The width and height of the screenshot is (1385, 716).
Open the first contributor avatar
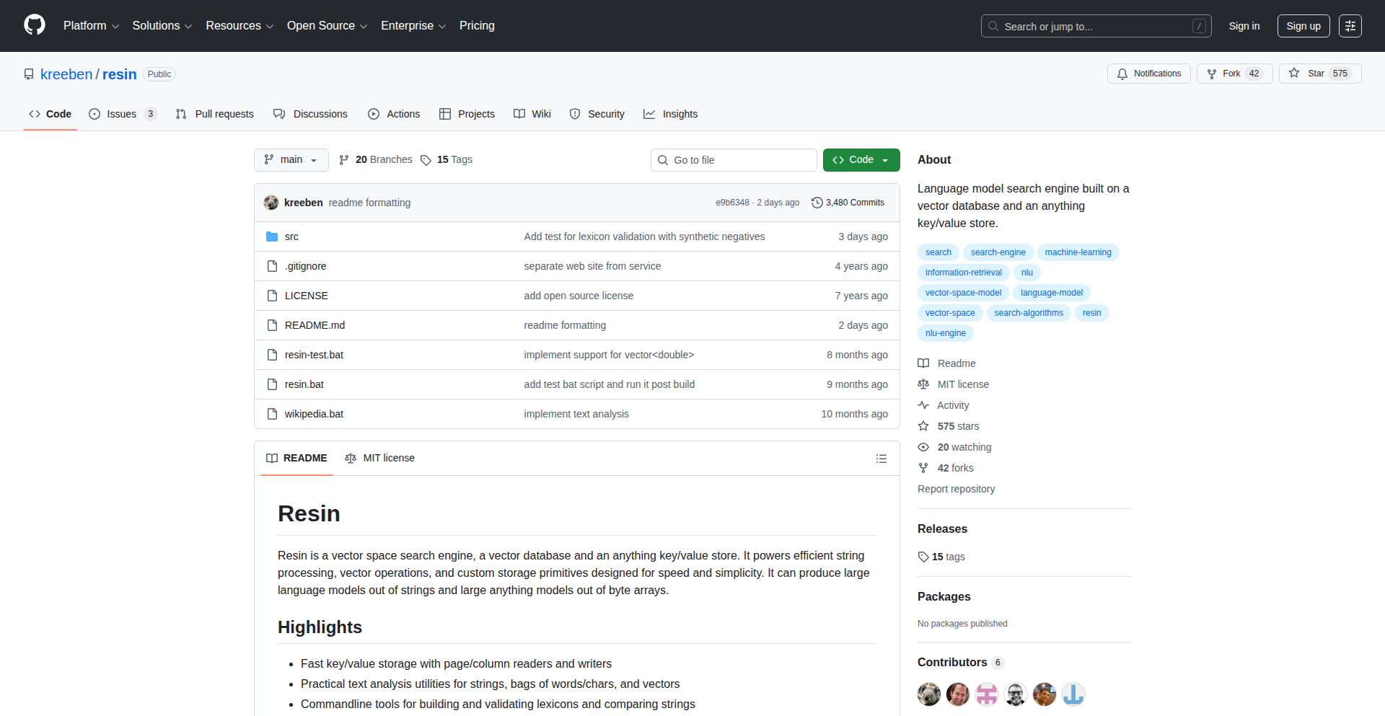pyautogui.click(x=929, y=694)
